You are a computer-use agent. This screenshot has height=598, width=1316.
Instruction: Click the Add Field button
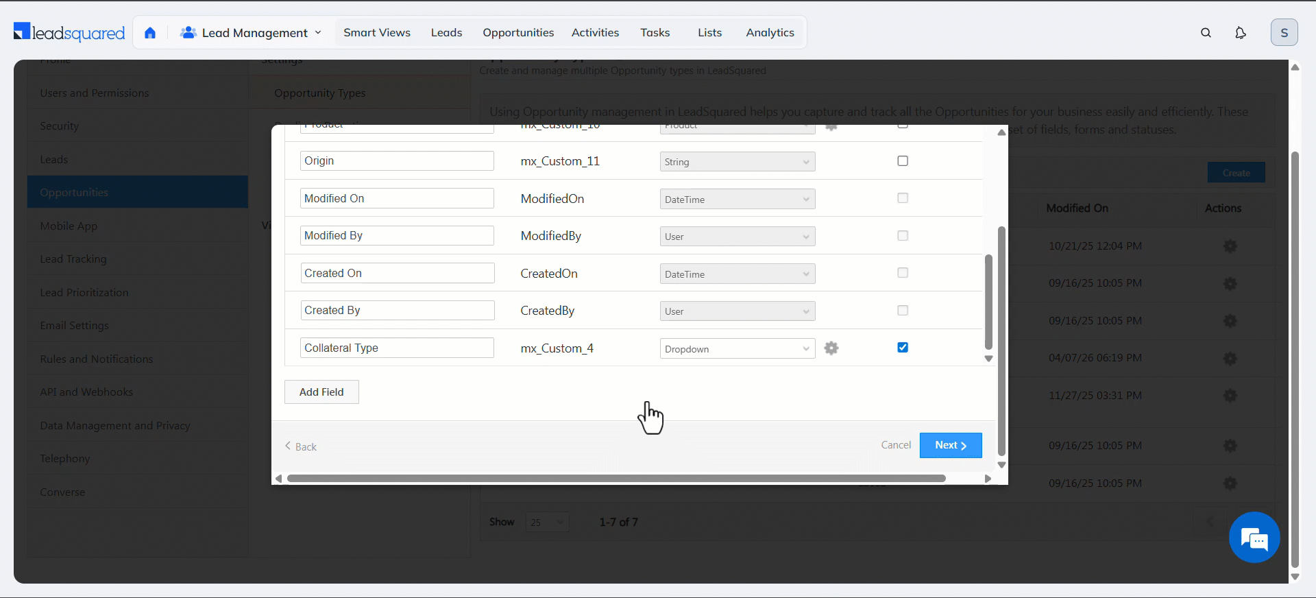click(x=321, y=392)
